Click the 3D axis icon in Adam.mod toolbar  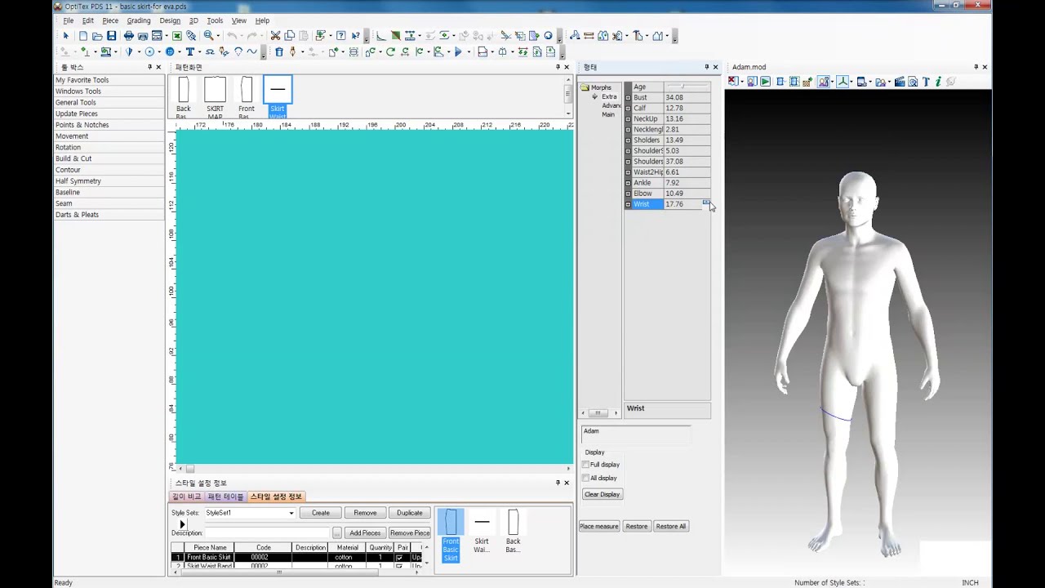[x=843, y=82]
